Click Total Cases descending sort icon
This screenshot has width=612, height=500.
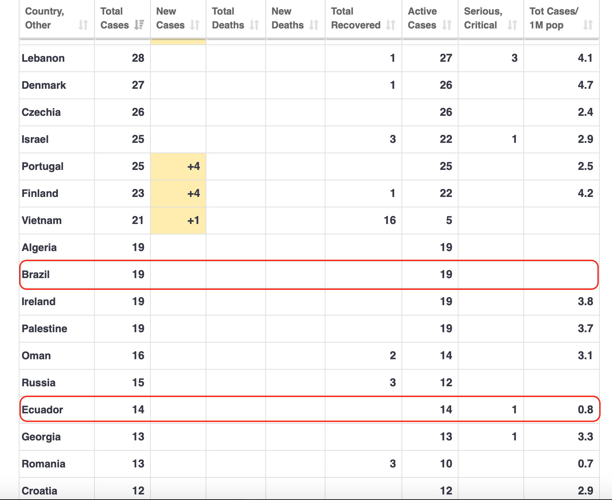[x=139, y=25]
